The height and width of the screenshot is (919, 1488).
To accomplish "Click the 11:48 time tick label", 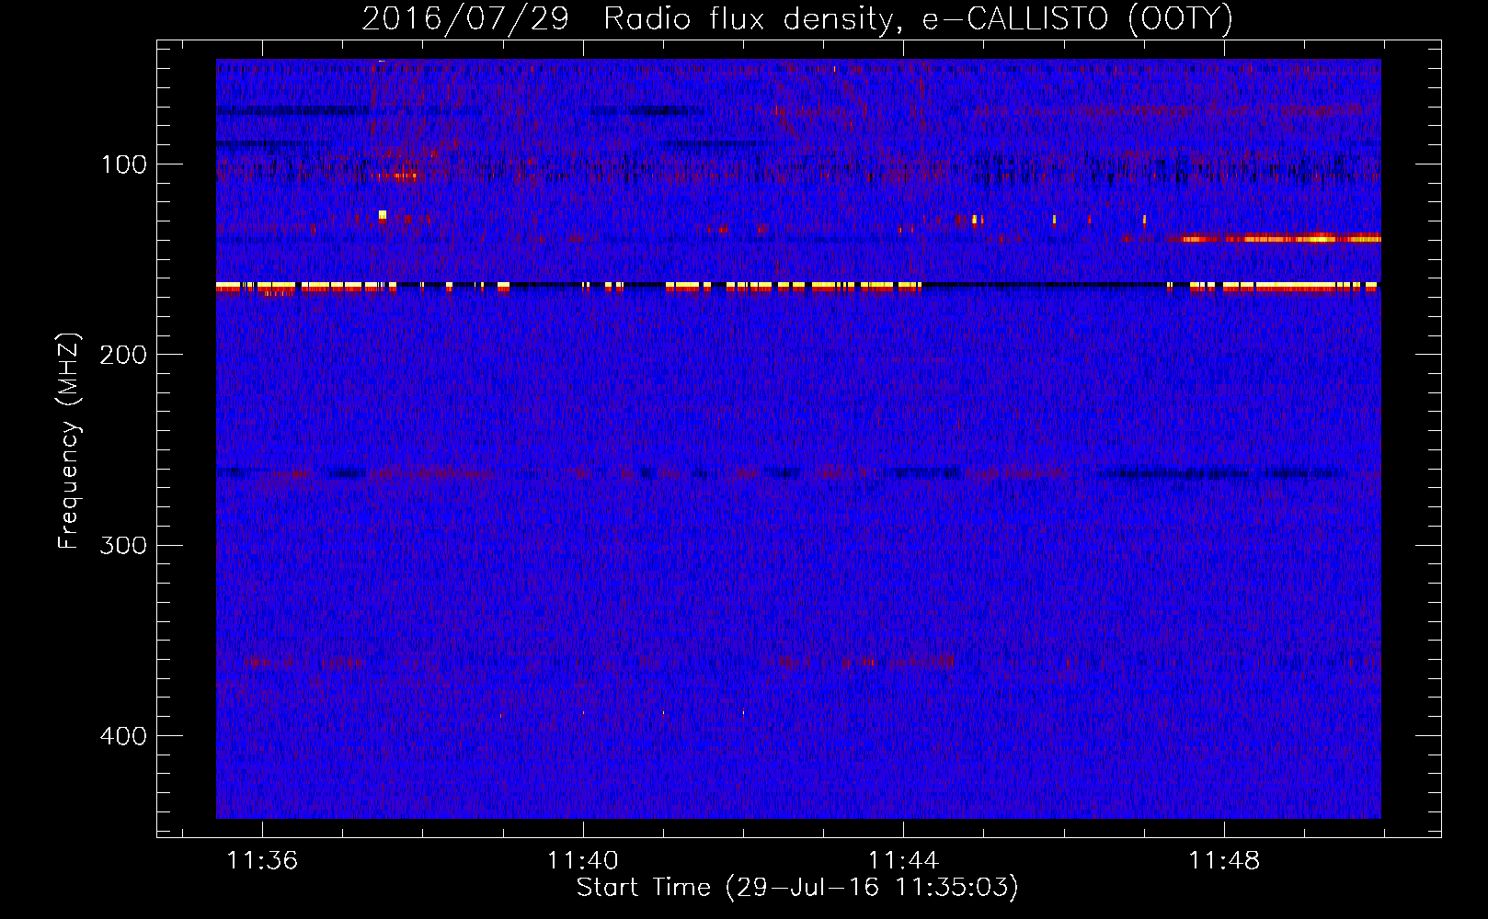I will (1224, 860).
